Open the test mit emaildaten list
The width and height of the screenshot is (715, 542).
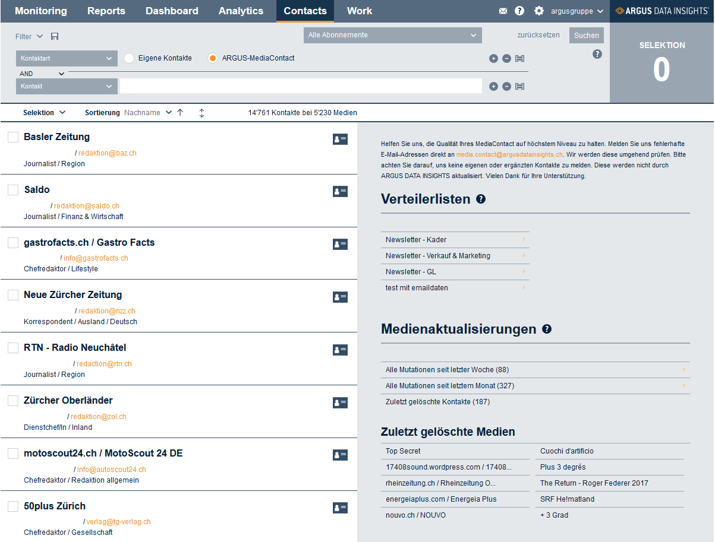pos(455,288)
